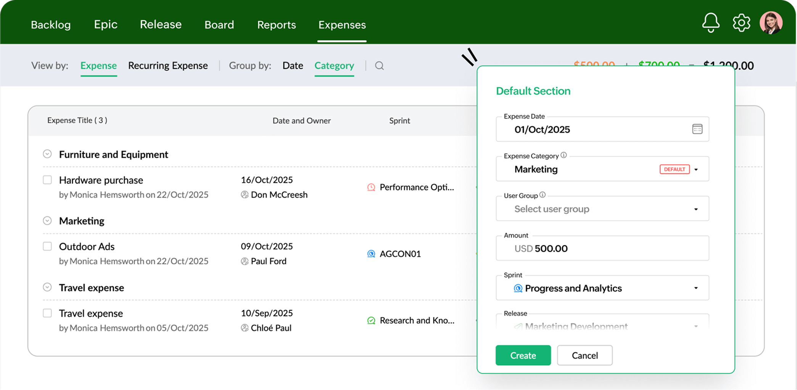This screenshot has height=390, width=797.
Task: Click the profile avatar picture
Action: pyautogui.click(x=771, y=22)
